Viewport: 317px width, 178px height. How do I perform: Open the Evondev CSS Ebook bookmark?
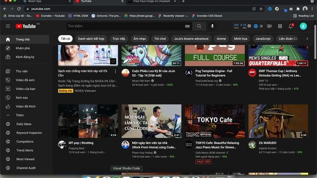coord(207,16)
